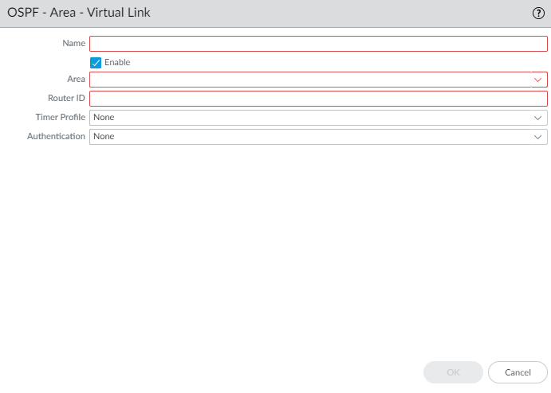Open the help icon in dialog header
551x393 pixels.
(538, 14)
